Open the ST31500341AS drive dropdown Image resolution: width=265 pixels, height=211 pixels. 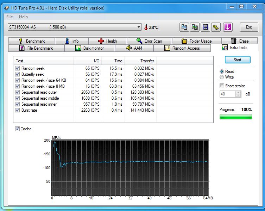click(x=75, y=27)
